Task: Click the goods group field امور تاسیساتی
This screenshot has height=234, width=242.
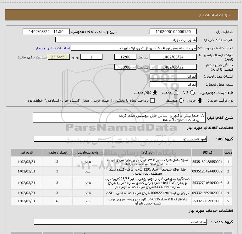Action: pyautogui.click(x=120, y=139)
